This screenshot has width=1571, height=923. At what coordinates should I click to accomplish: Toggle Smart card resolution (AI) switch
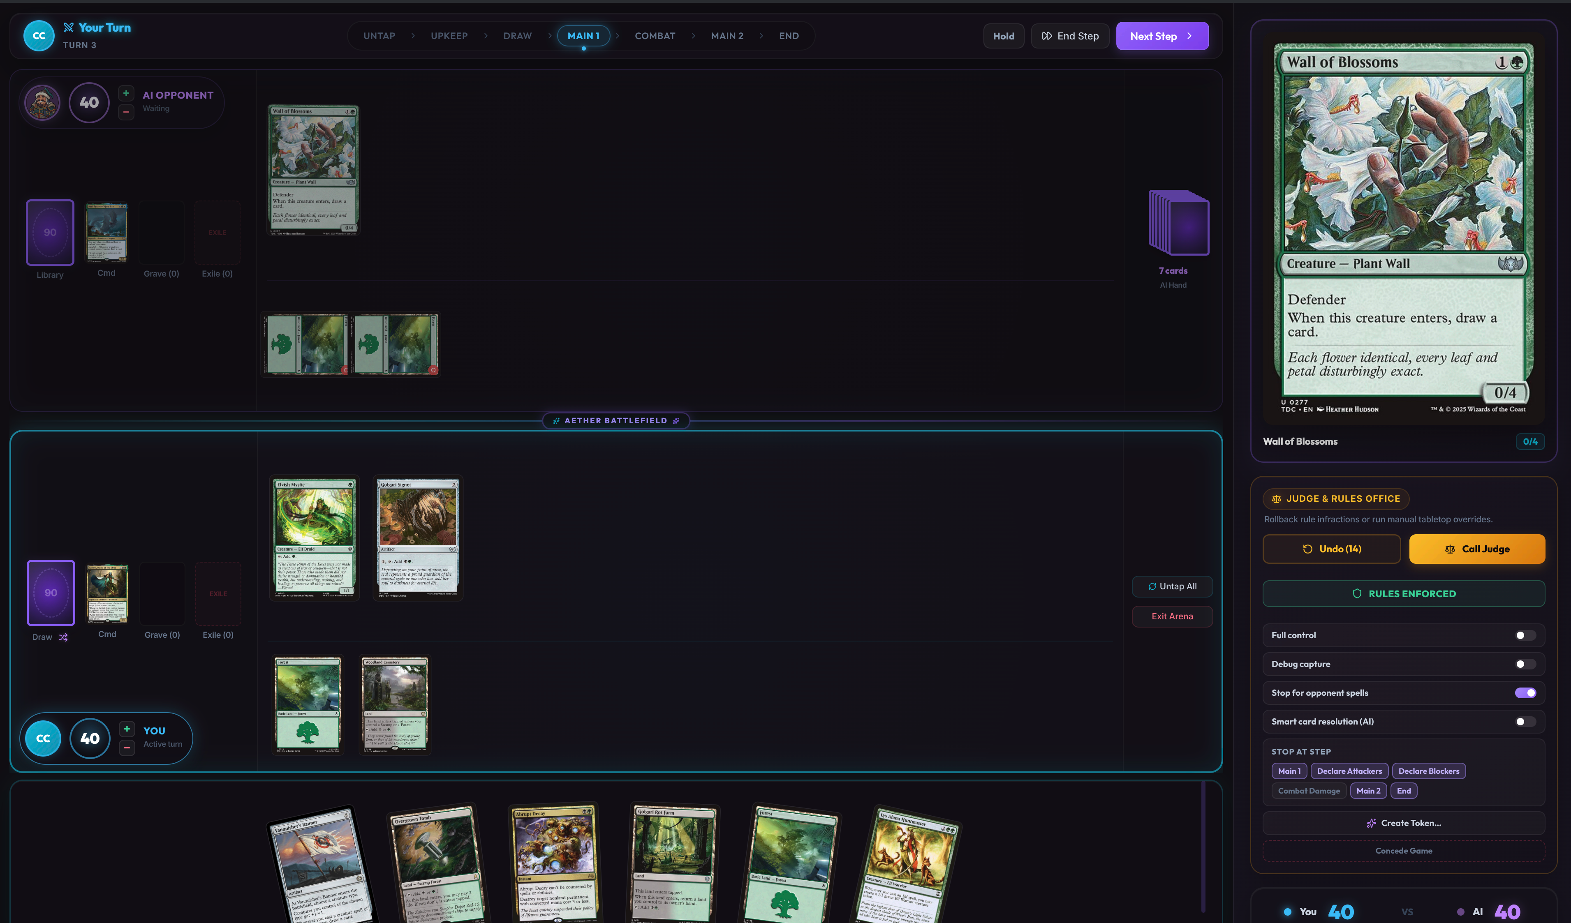(1525, 722)
